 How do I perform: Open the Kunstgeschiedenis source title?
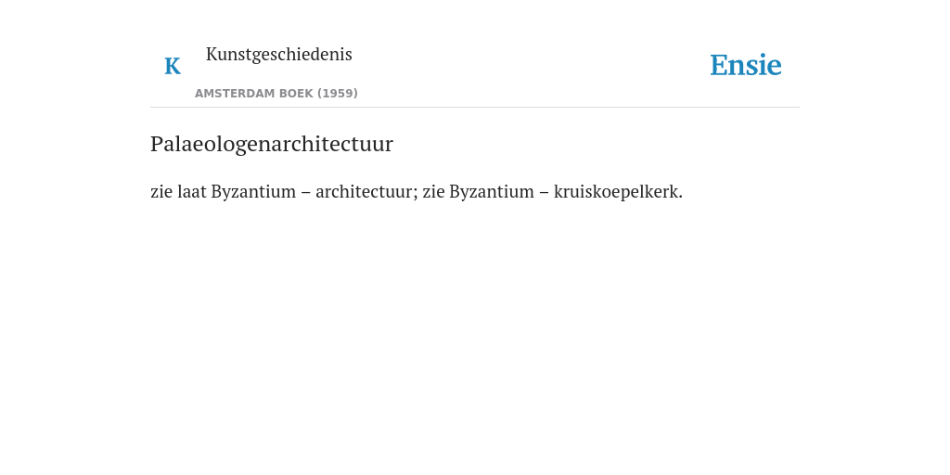(x=278, y=55)
